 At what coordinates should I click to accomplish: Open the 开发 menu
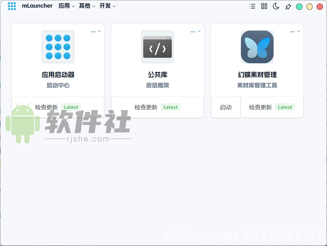click(x=105, y=6)
